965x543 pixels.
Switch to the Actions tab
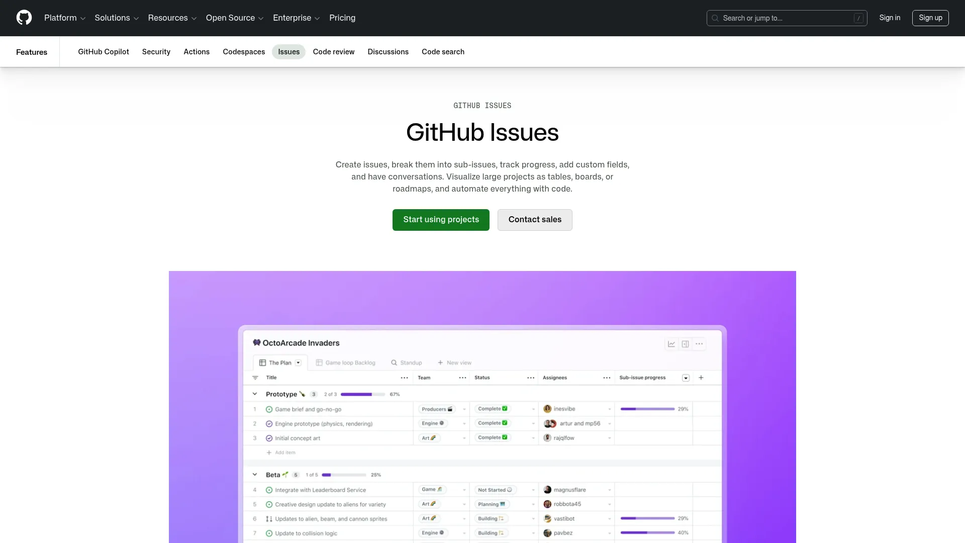tap(197, 52)
